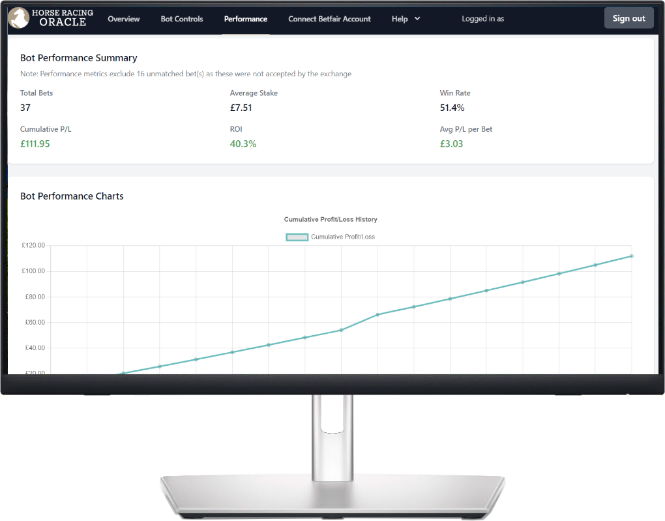
Task: Click the Logged in as text
Action: [x=482, y=19]
